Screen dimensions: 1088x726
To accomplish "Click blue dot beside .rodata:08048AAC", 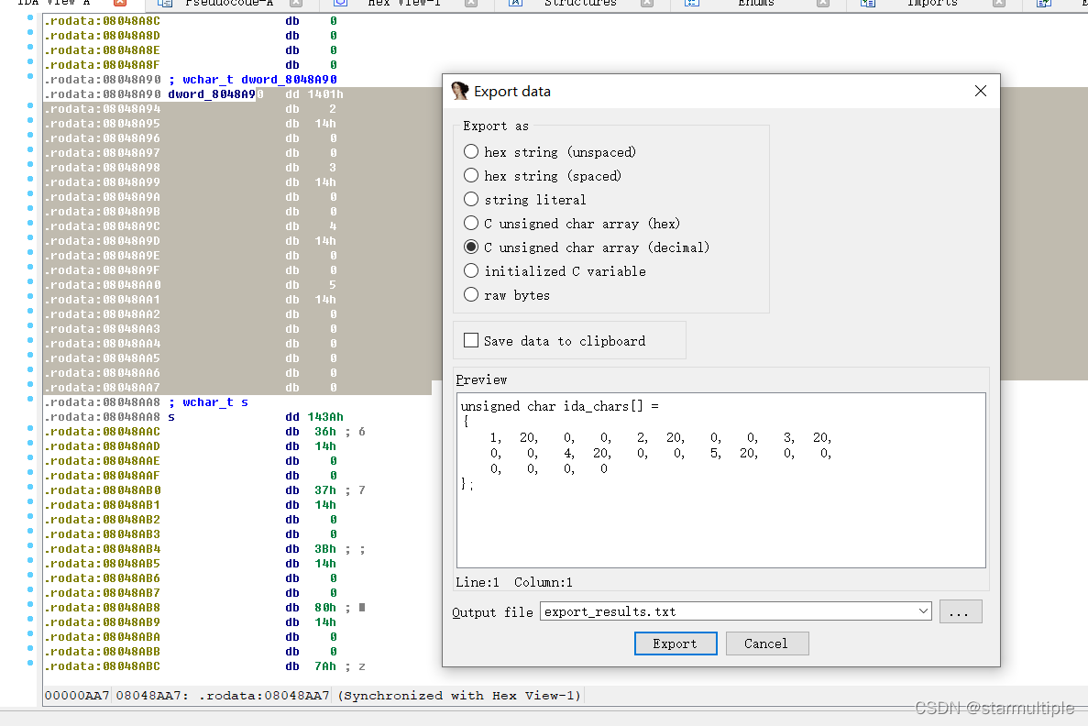I will pyautogui.click(x=30, y=428).
